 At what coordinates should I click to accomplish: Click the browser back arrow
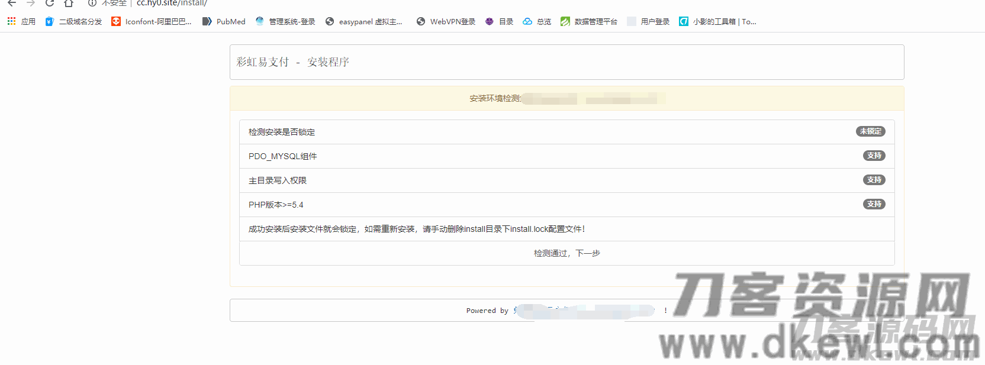click(x=12, y=3)
